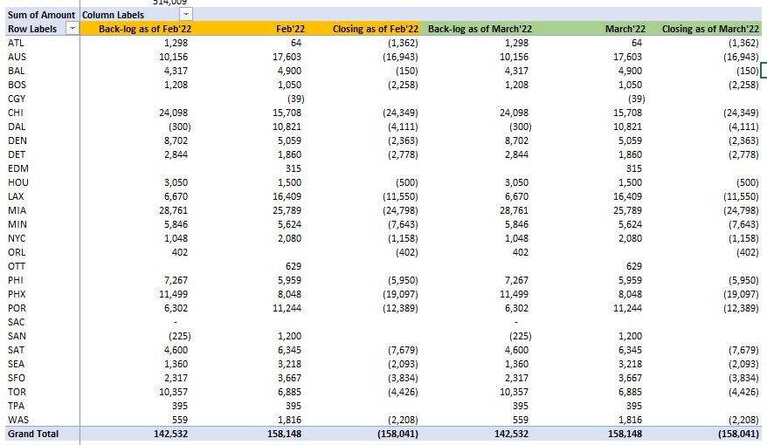Select the TOR row label
Image resolution: width=767 pixels, height=445 pixels.
[x=16, y=392]
